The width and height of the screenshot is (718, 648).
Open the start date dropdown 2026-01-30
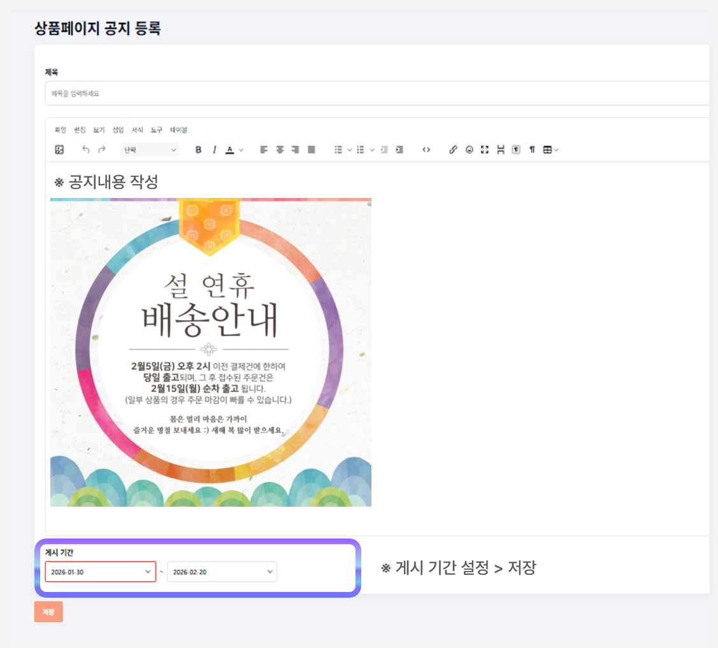pyautogui.click(x=100, y=572)
